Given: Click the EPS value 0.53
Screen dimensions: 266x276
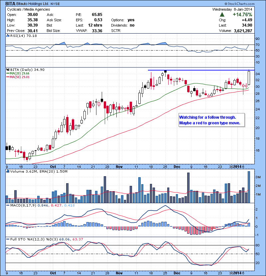Looking at the screenshot, I should coord(98,20).
